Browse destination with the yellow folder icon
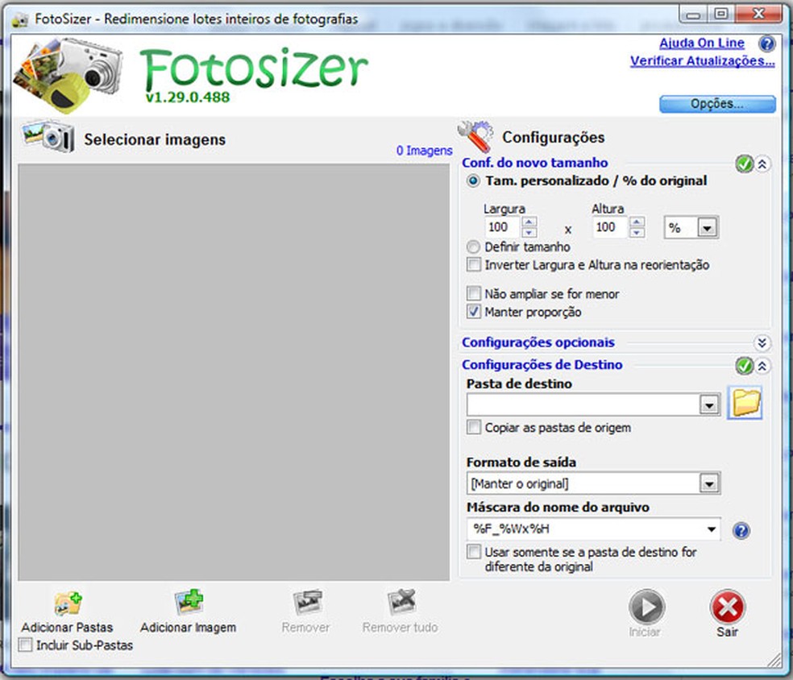This screenshot has width=793, height=680. pyautogui.click(x=745, y=404)
